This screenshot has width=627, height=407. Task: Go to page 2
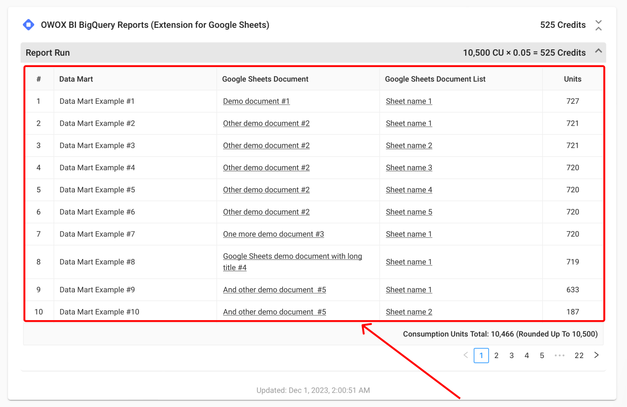pyautogui.click(x=496, y=356)
